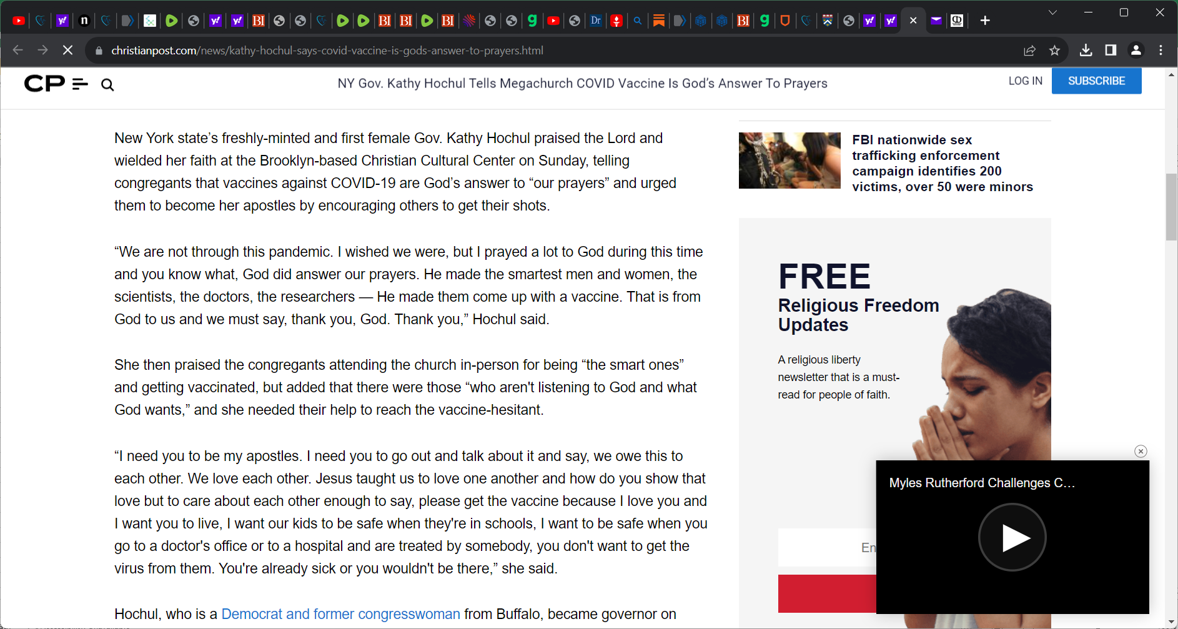Open the Christian Post hamburger menu
This screenshot has width=1178, height=629.
[80, 84]
